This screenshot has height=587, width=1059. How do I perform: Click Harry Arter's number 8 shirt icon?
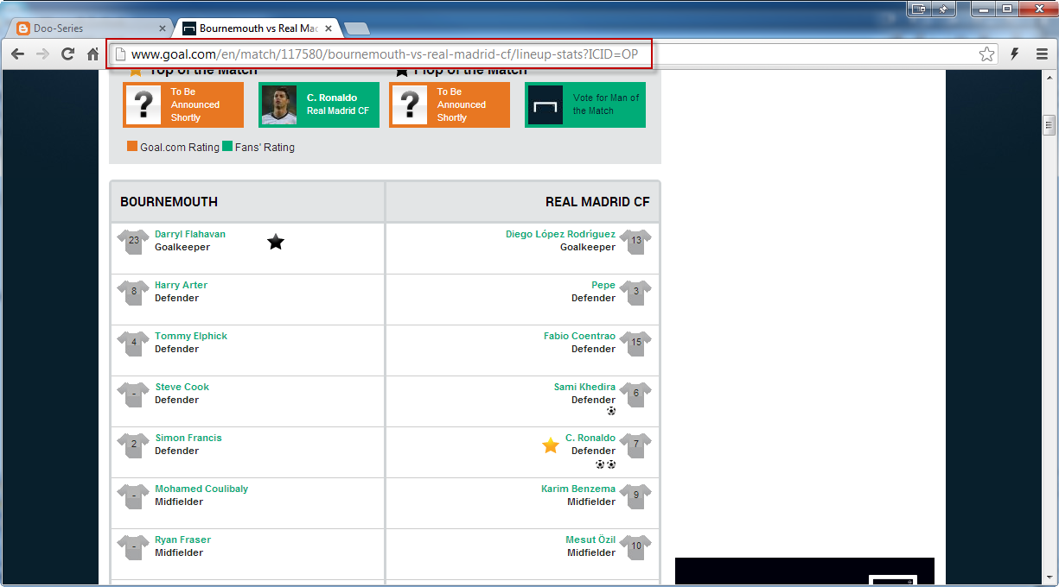click(133, 293)
